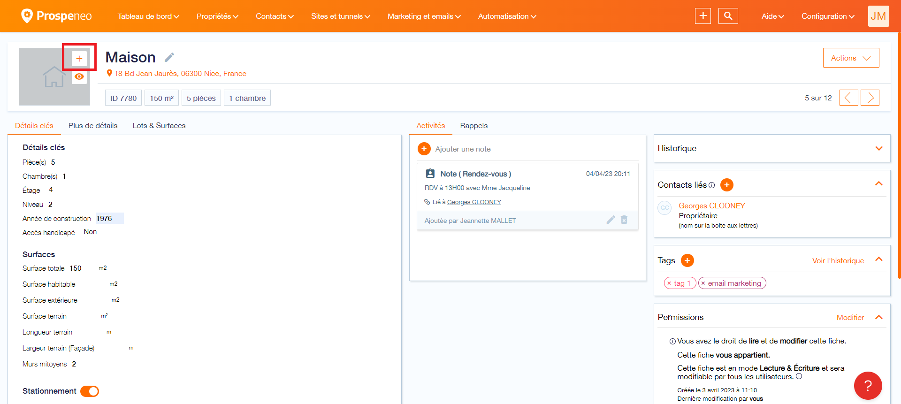Viewport: 901px width, 404px height.
Task: Click the Accès handicapé value Non
Action: 90,232
